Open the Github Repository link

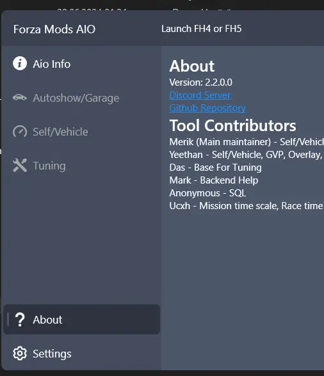point(207,108)
